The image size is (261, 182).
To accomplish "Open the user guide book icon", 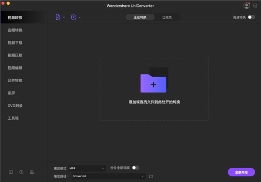I will (11, 172).
